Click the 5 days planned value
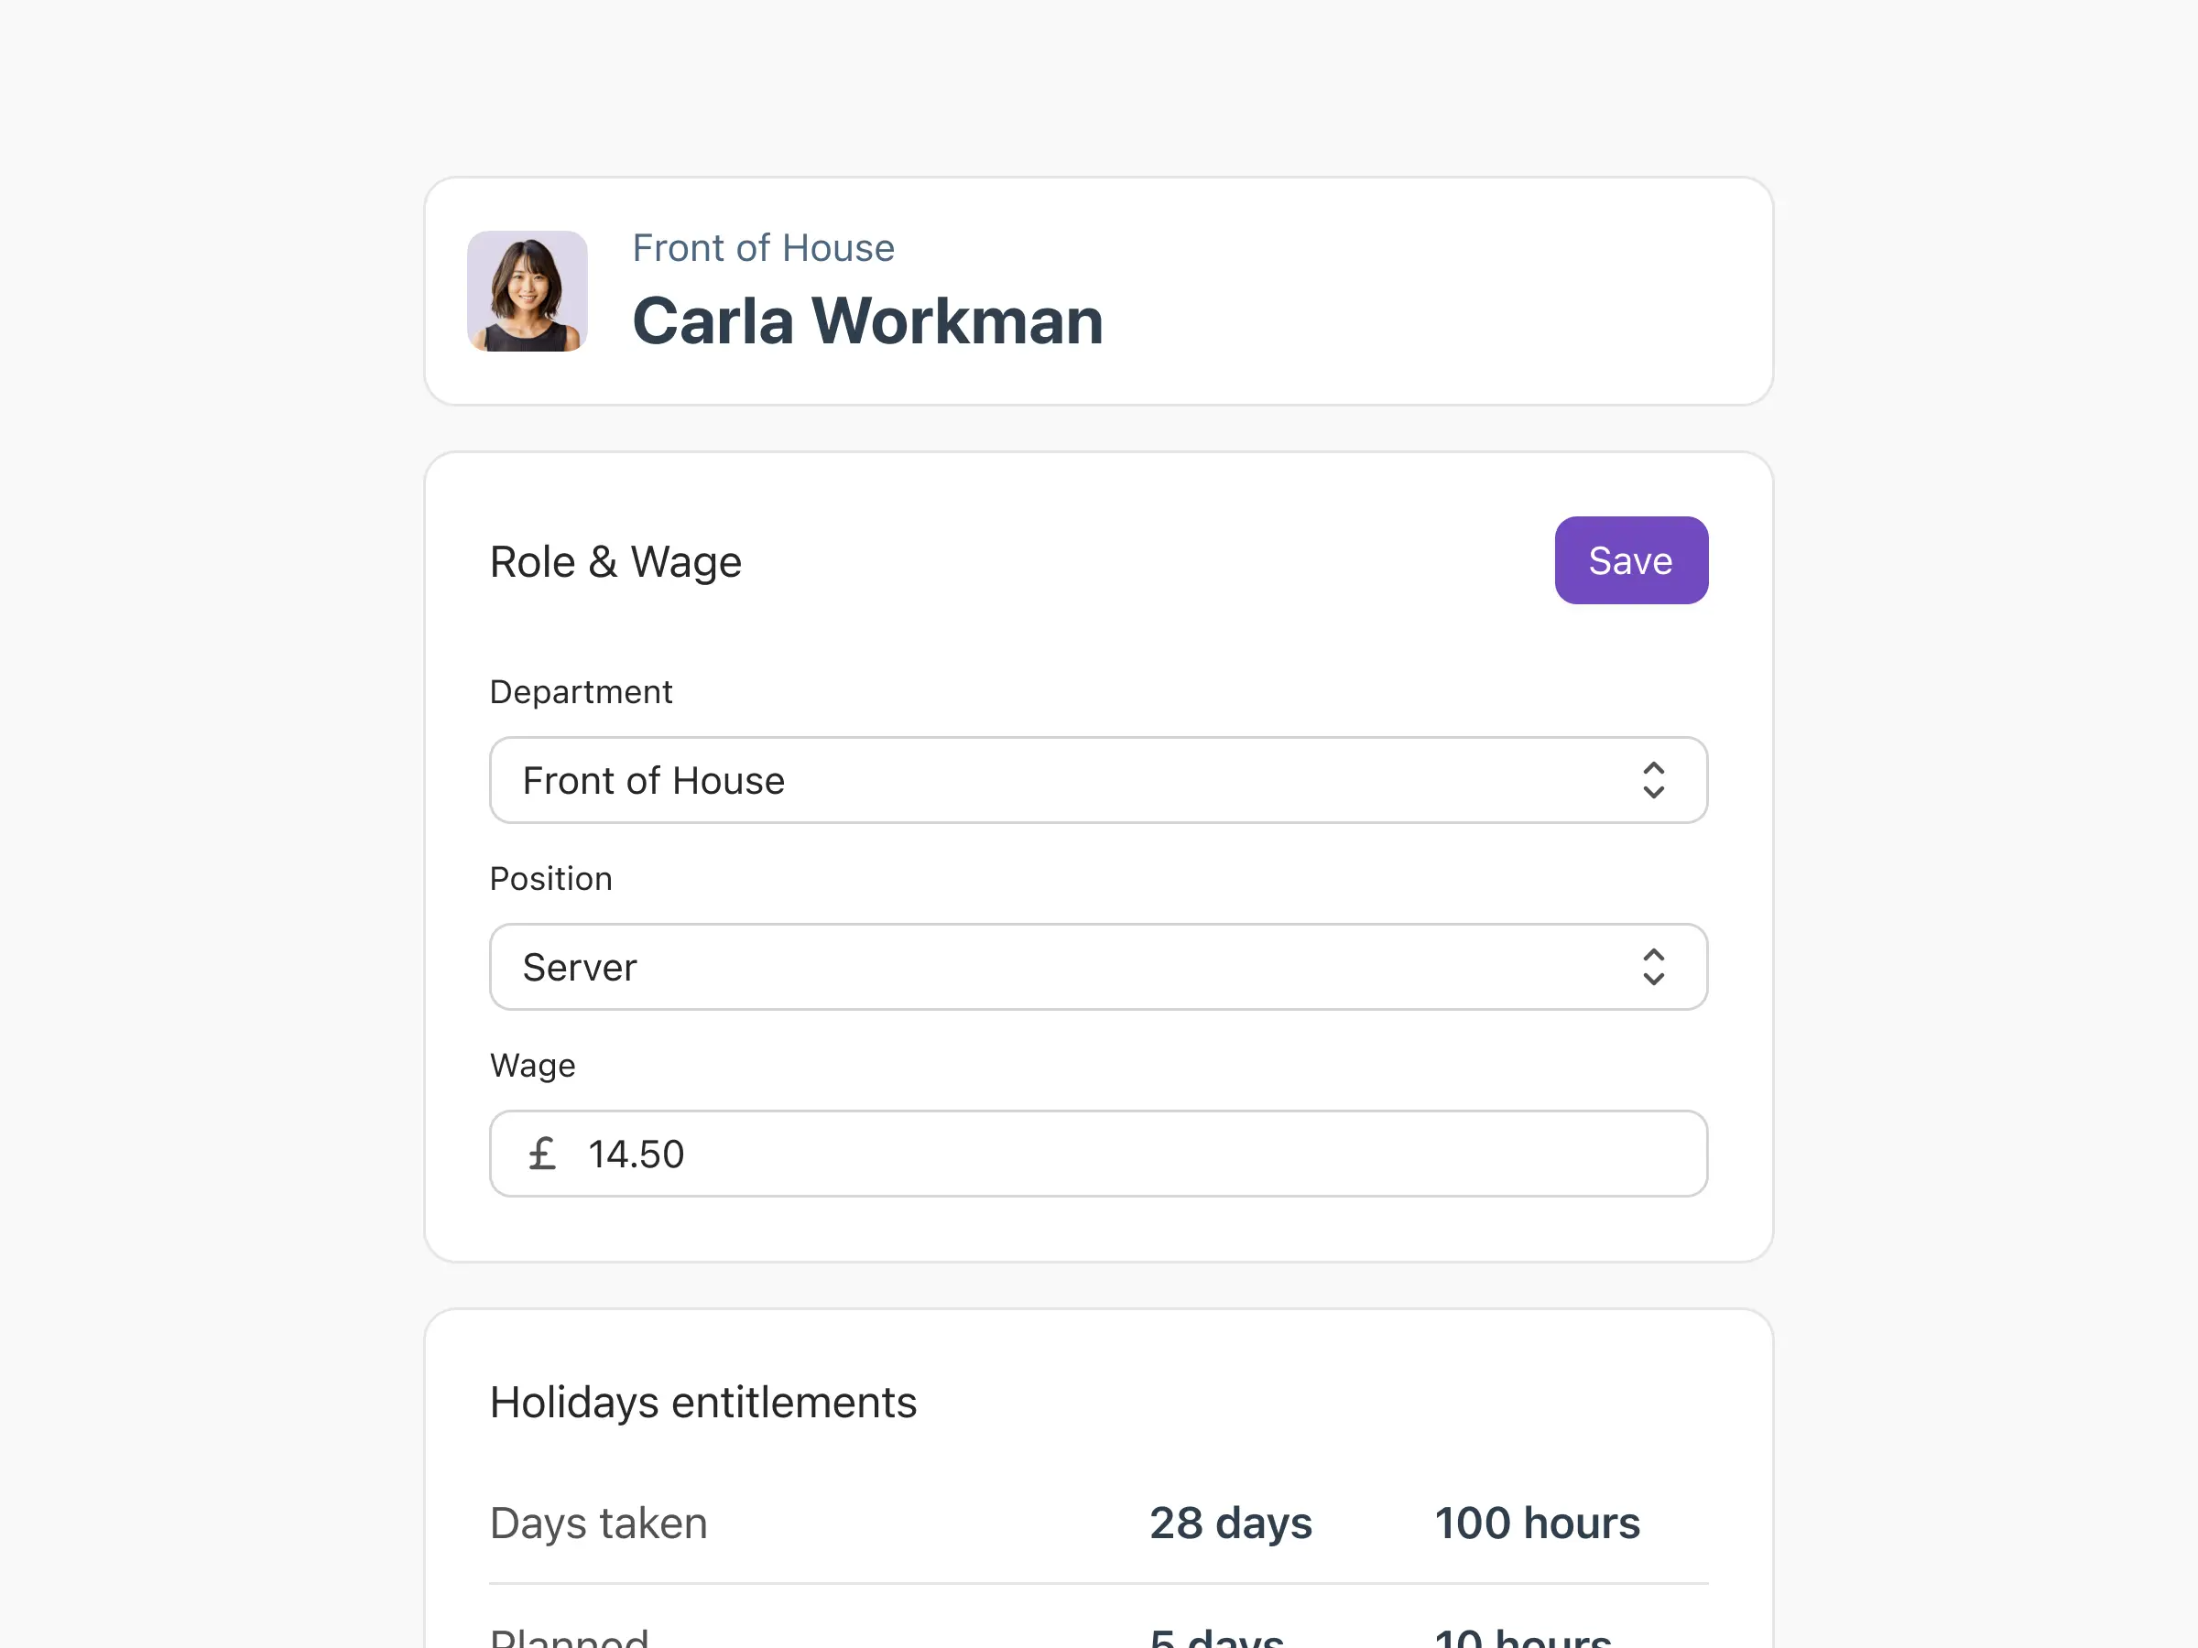Screen dimensions: 2198x1648 click(1216, 1636)
